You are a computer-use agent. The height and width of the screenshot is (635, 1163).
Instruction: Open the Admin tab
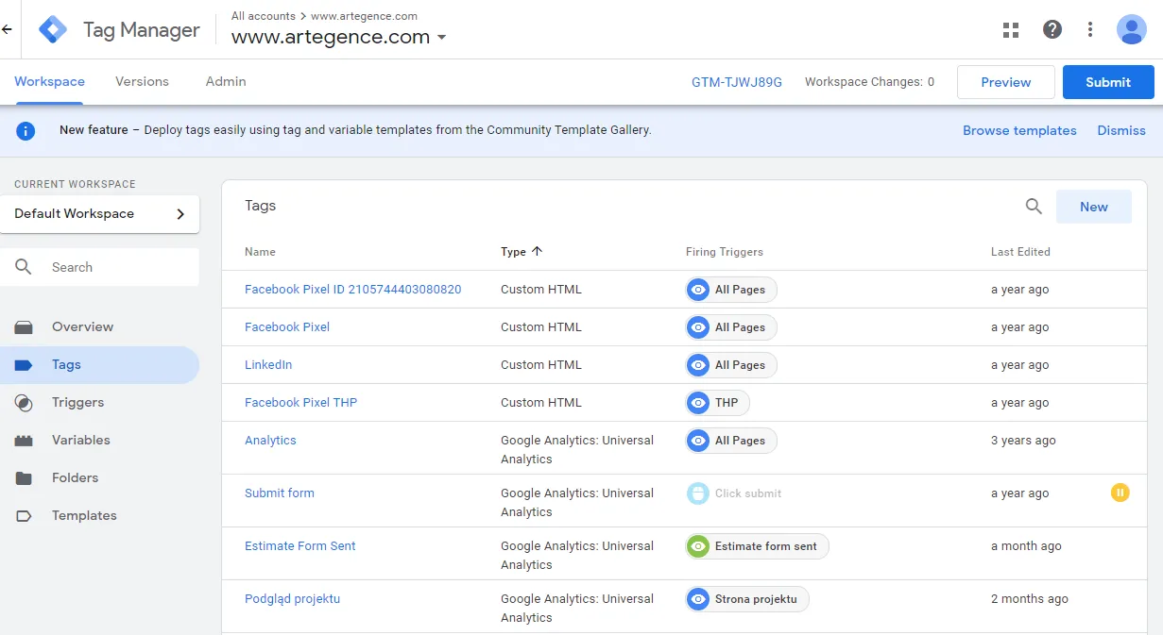click(x=226, y=82)
